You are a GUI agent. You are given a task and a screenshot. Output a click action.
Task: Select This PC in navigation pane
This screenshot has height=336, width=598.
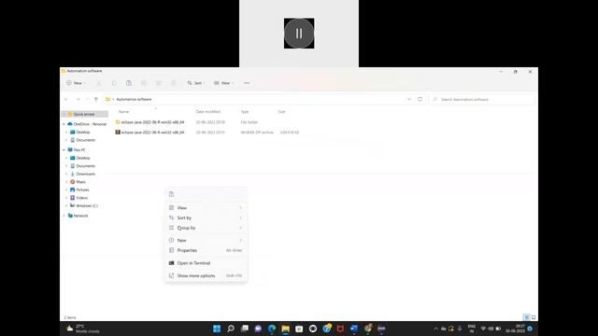79,150
